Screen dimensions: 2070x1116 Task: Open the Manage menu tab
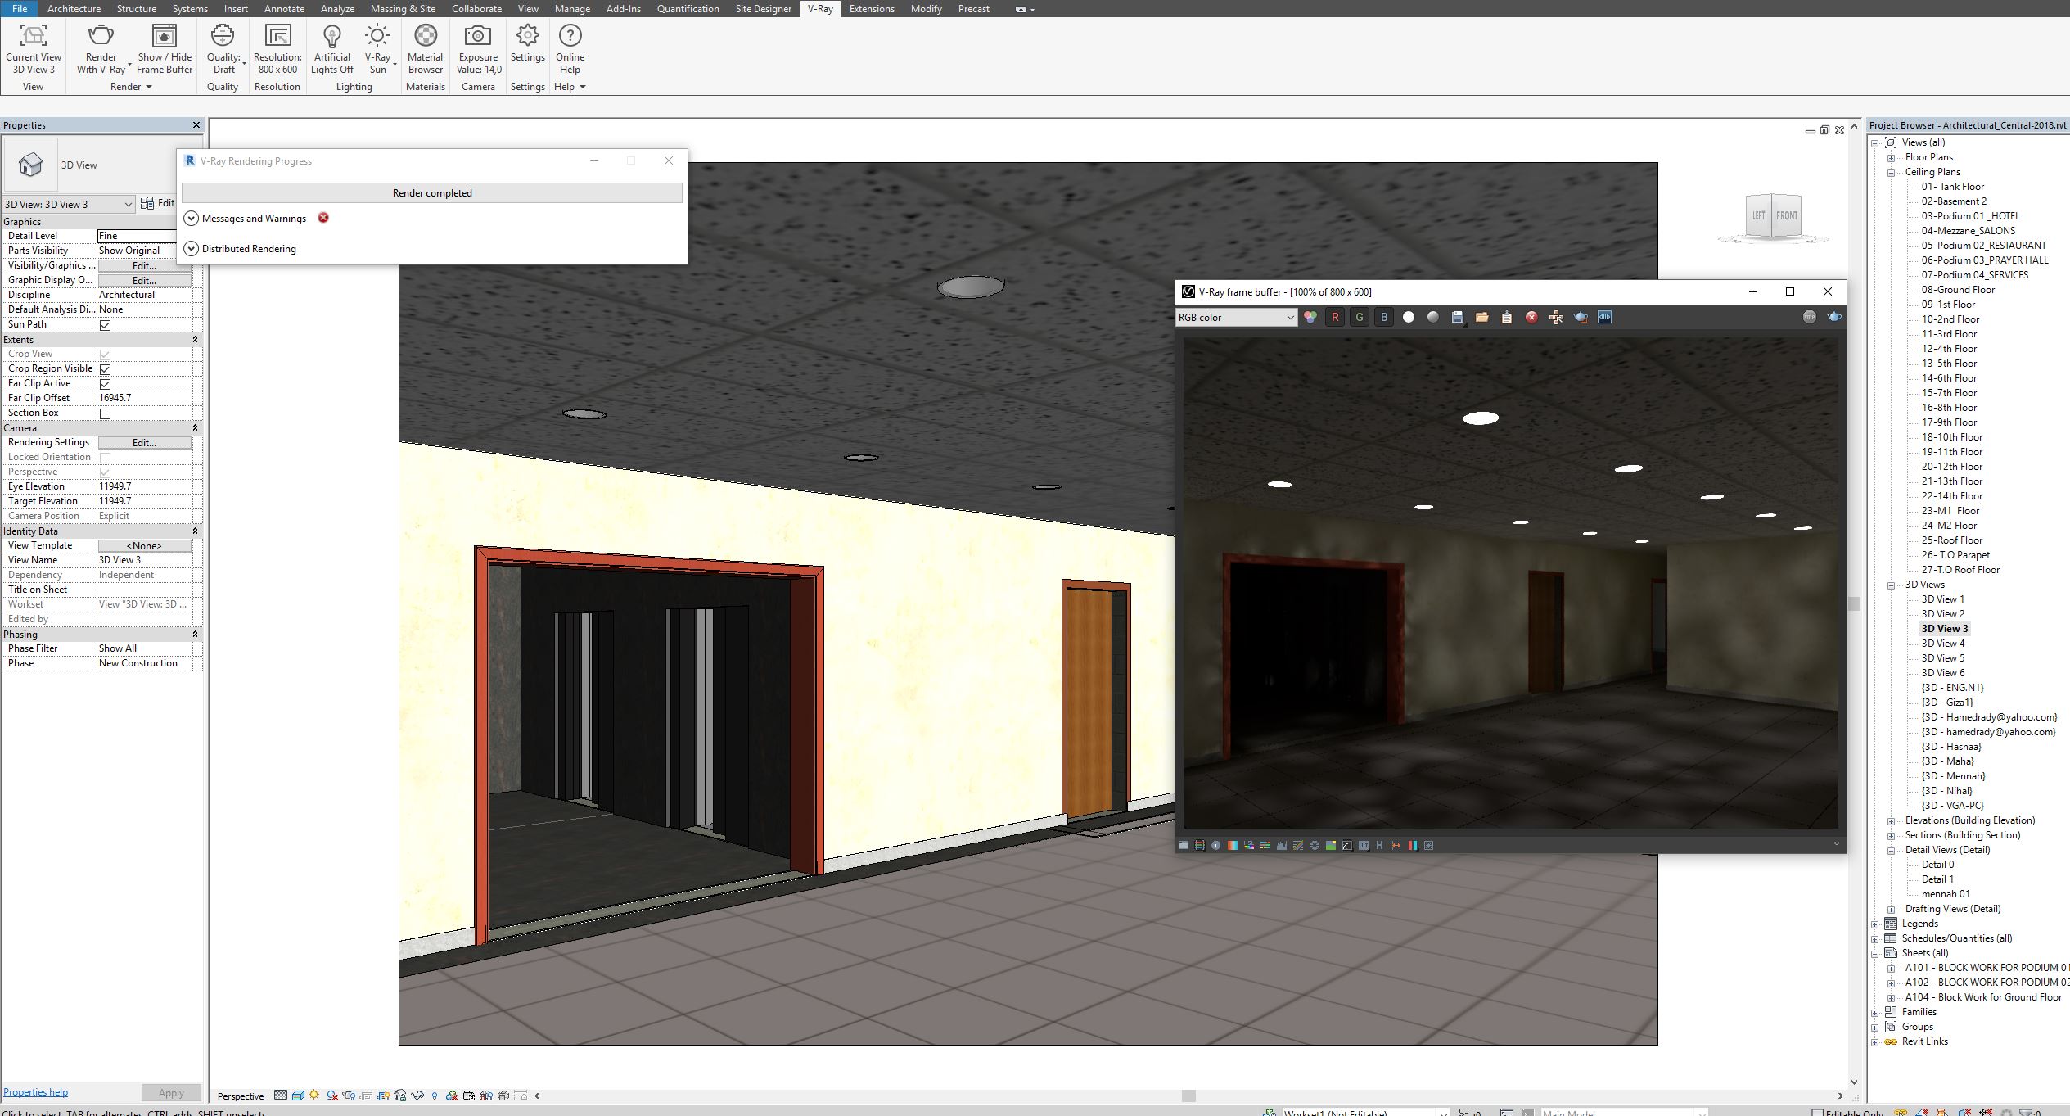pyautogui.click(x=570, y=9)
